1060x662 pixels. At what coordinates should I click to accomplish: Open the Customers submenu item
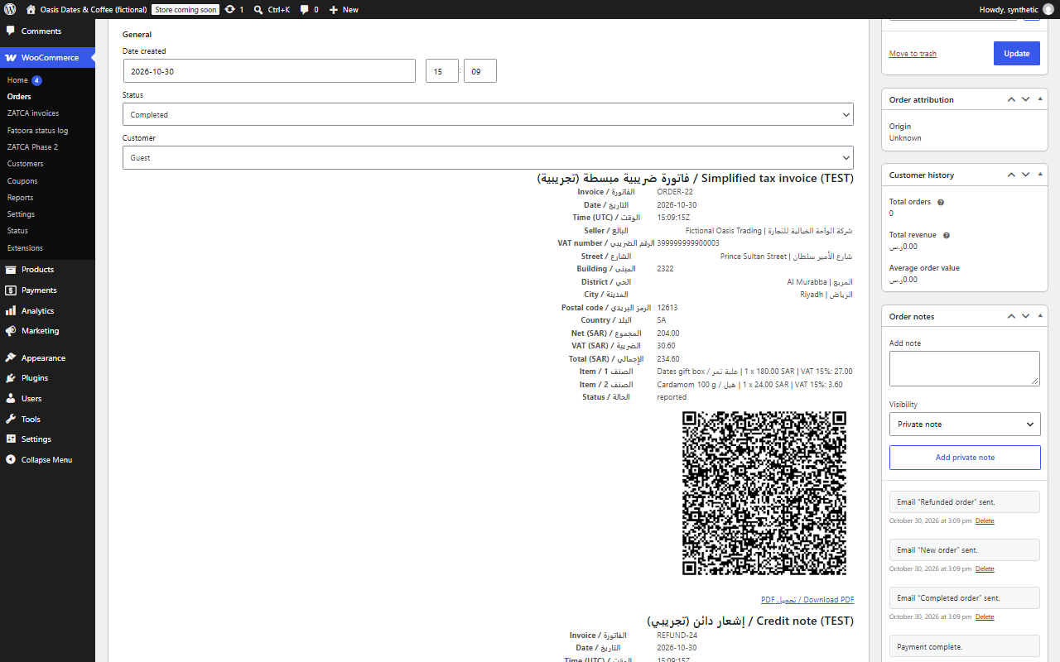pos(25,164)
